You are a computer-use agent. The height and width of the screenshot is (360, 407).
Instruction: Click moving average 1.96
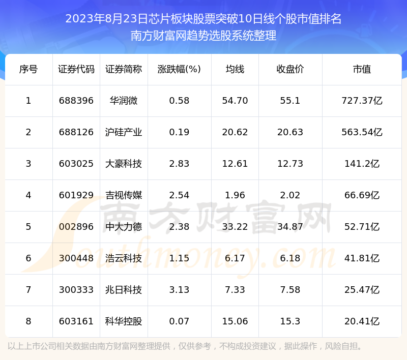[235, 195]
